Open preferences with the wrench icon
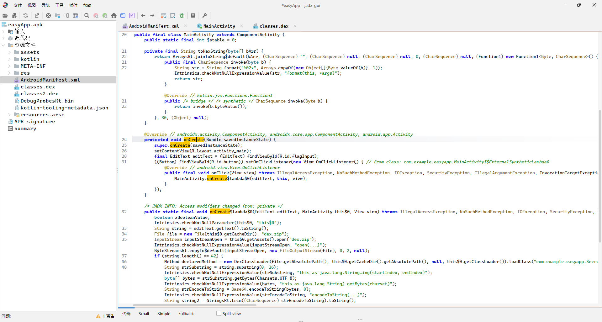 (205, 16)
